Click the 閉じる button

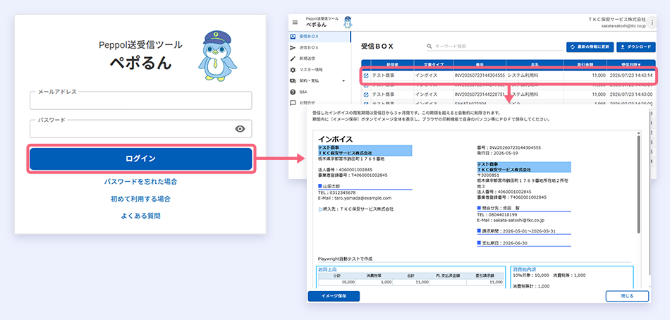coord(627,296)
